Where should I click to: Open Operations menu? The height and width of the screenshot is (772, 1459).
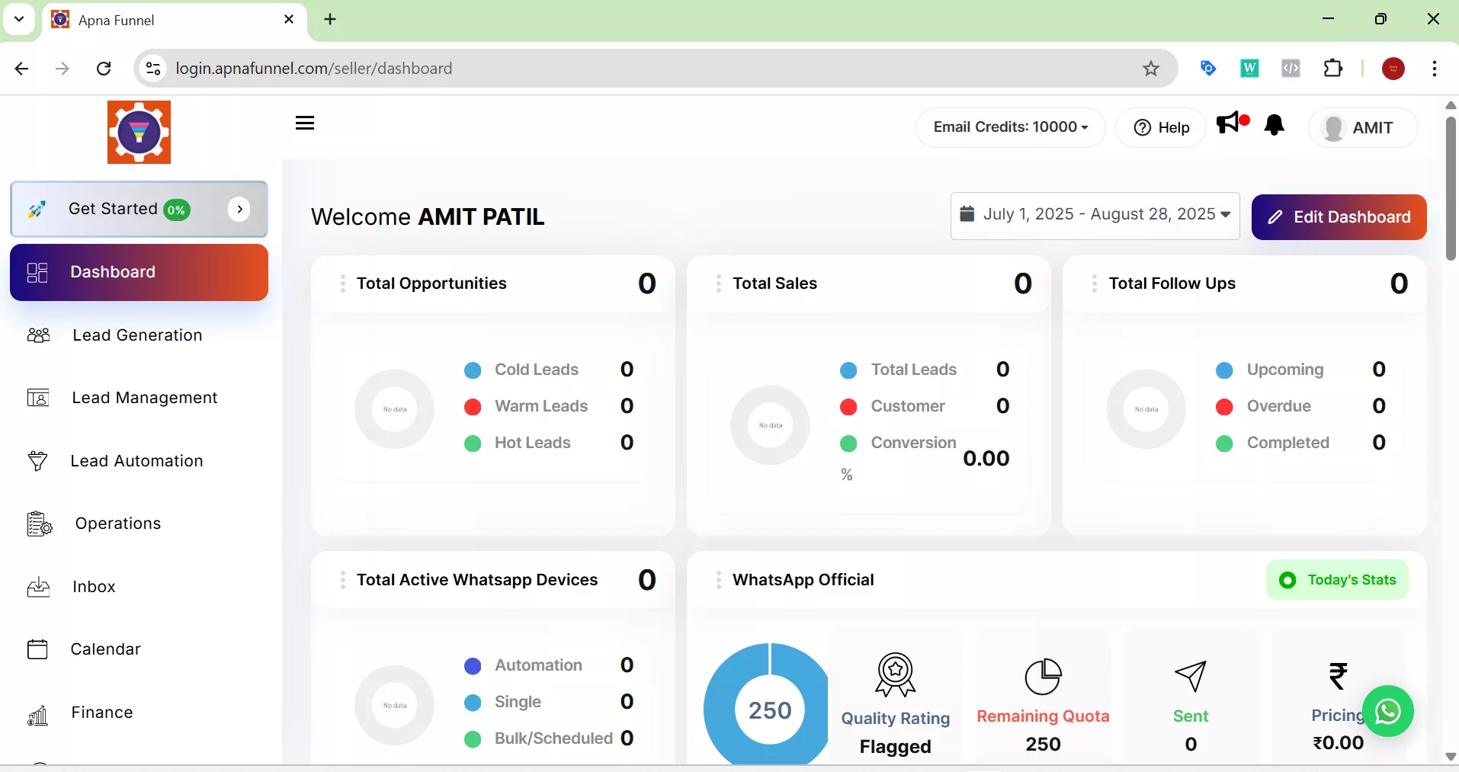139,524
